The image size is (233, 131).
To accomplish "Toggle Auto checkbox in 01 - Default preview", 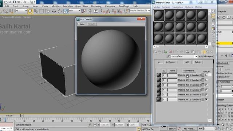I will pos(78,24).
